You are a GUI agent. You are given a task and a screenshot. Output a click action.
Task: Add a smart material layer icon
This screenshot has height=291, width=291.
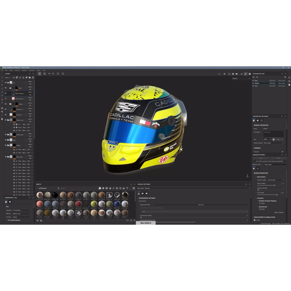coord(26,78)
